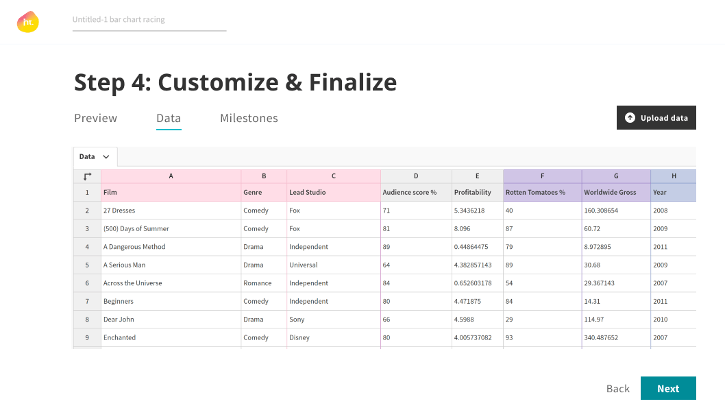Click the year 2008 cell
The height and width of the screenshot is (419, 725).
674,211
